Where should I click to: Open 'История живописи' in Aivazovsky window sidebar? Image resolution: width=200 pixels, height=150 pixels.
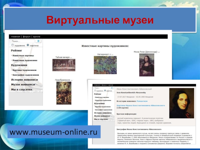point(103,113)
